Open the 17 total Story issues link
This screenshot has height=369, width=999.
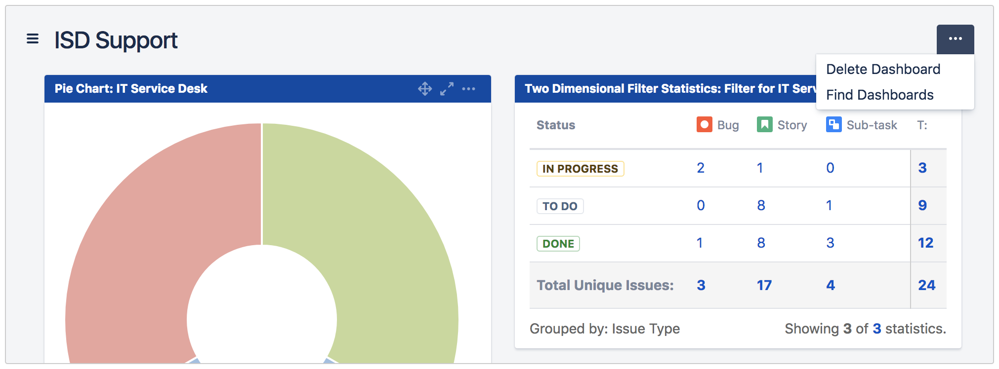764,285
